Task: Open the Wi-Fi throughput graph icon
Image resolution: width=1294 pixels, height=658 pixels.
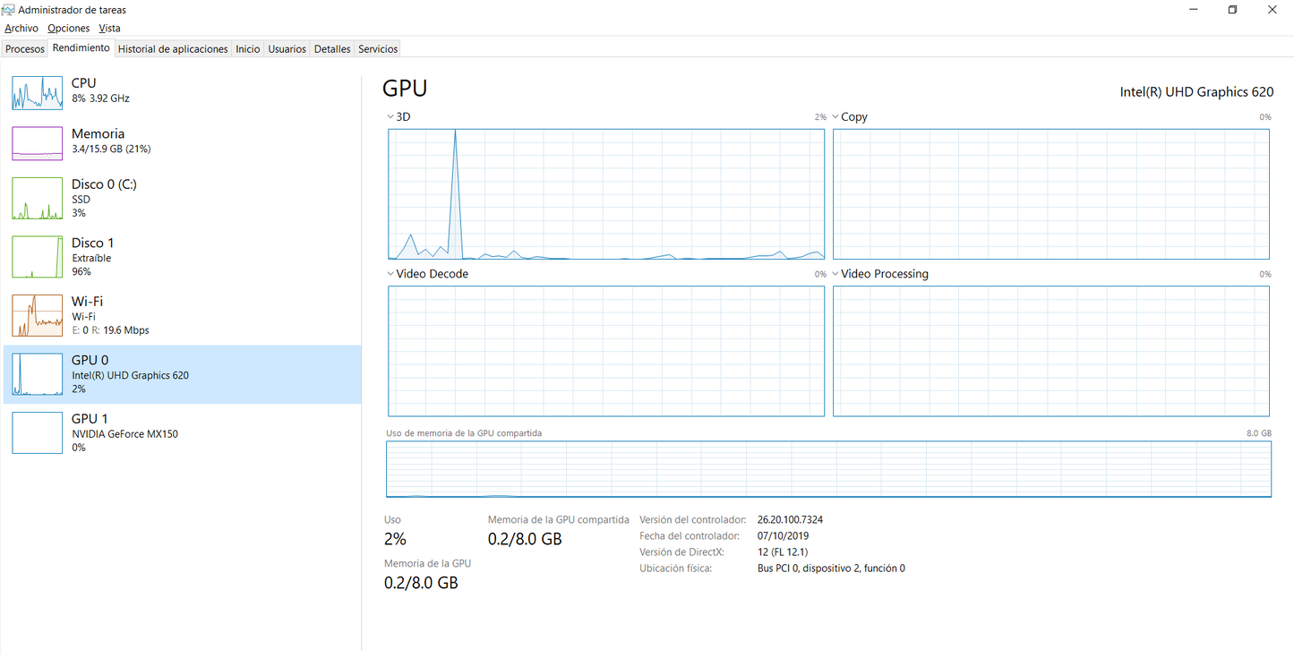Action: [37, 315]
